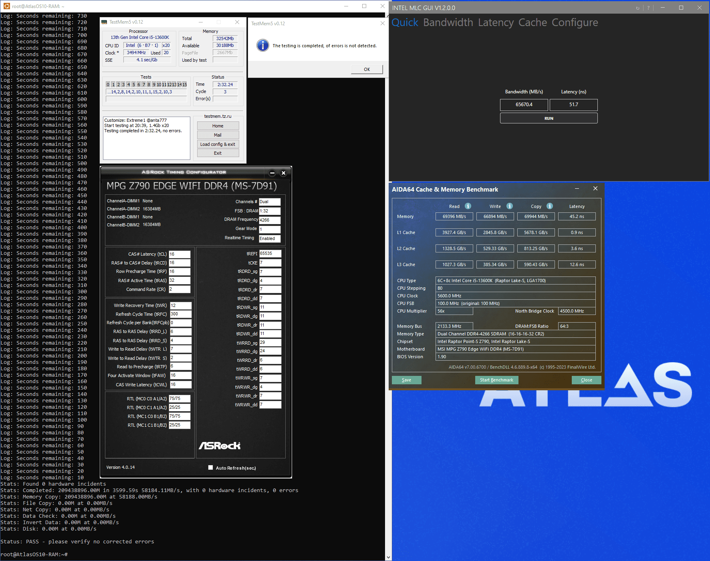Image resolution: width=710 pixels, height=561 pixels.
Task: Minimize the ASRock Timing Configurator
Action: [x=272, y=173]
